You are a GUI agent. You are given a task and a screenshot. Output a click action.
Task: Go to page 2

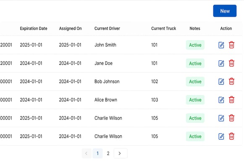108,153
